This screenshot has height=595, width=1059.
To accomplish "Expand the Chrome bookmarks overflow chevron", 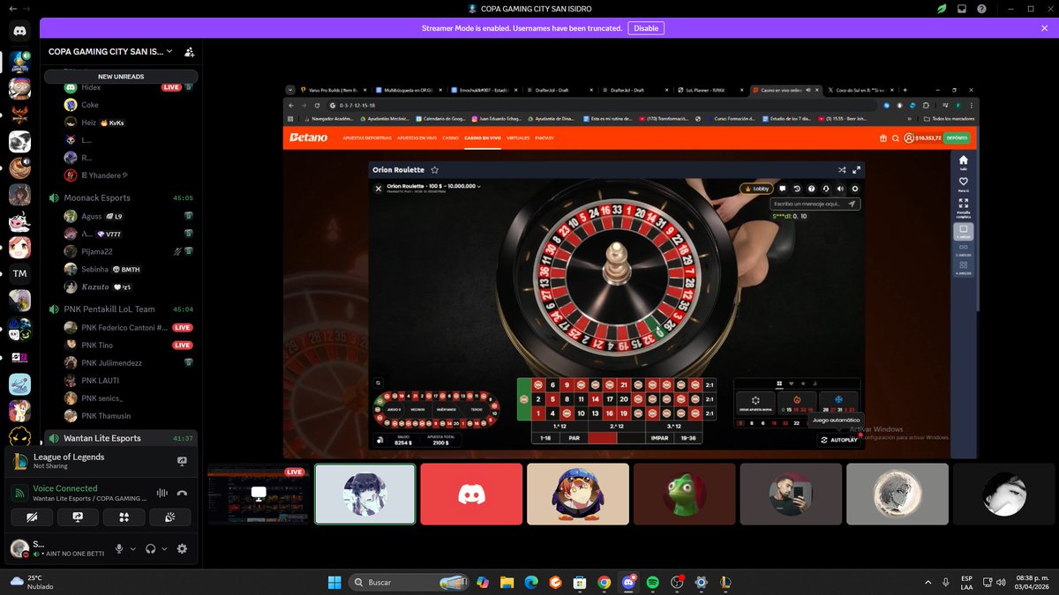I will click(x=908, y=118).
